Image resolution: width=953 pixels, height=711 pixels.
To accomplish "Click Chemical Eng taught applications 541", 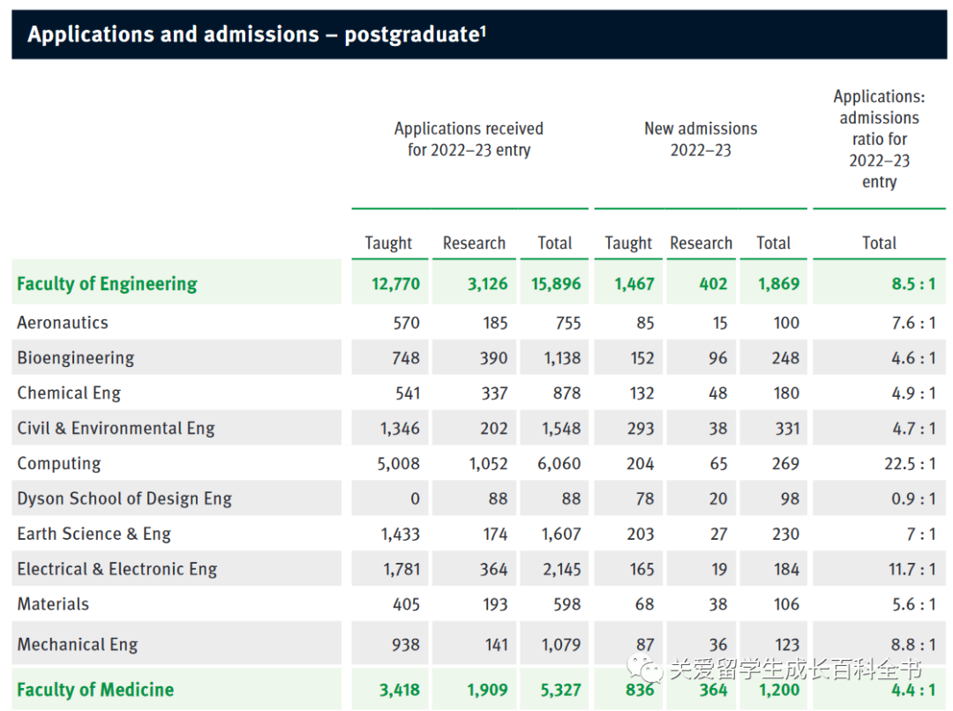I will pyautogui.click(x=408, y=393).
